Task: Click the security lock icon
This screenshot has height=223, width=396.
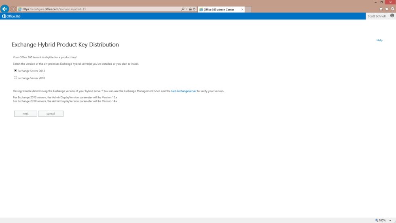Action: 191,9
